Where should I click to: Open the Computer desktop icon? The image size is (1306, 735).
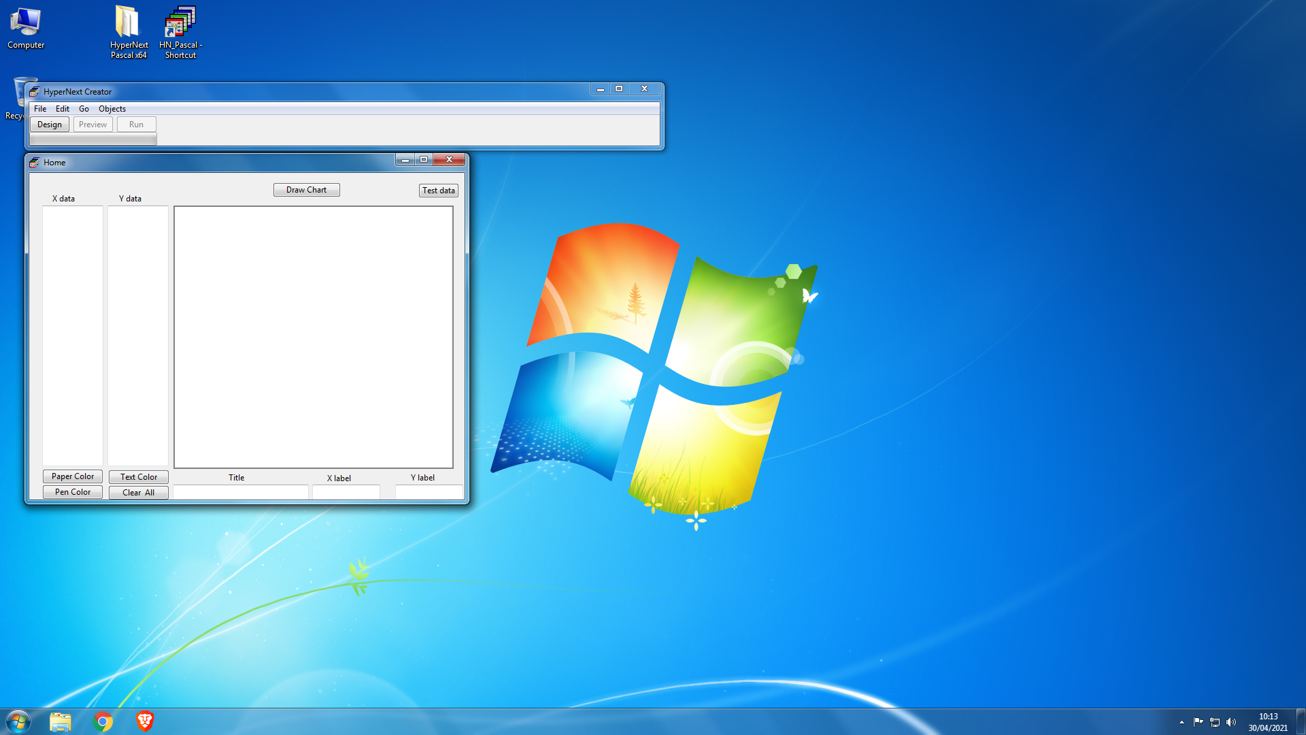click(x=26, y=29)
